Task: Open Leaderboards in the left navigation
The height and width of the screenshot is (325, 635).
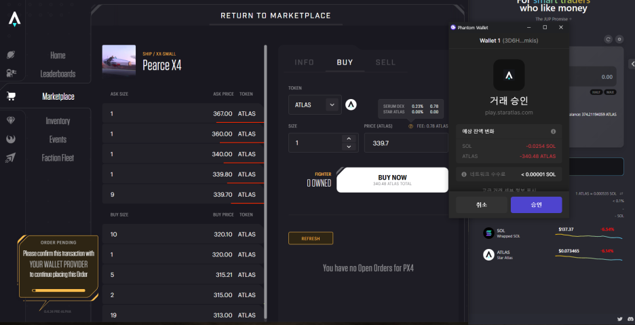Action: pyautogui.click(x=58, y=74)
